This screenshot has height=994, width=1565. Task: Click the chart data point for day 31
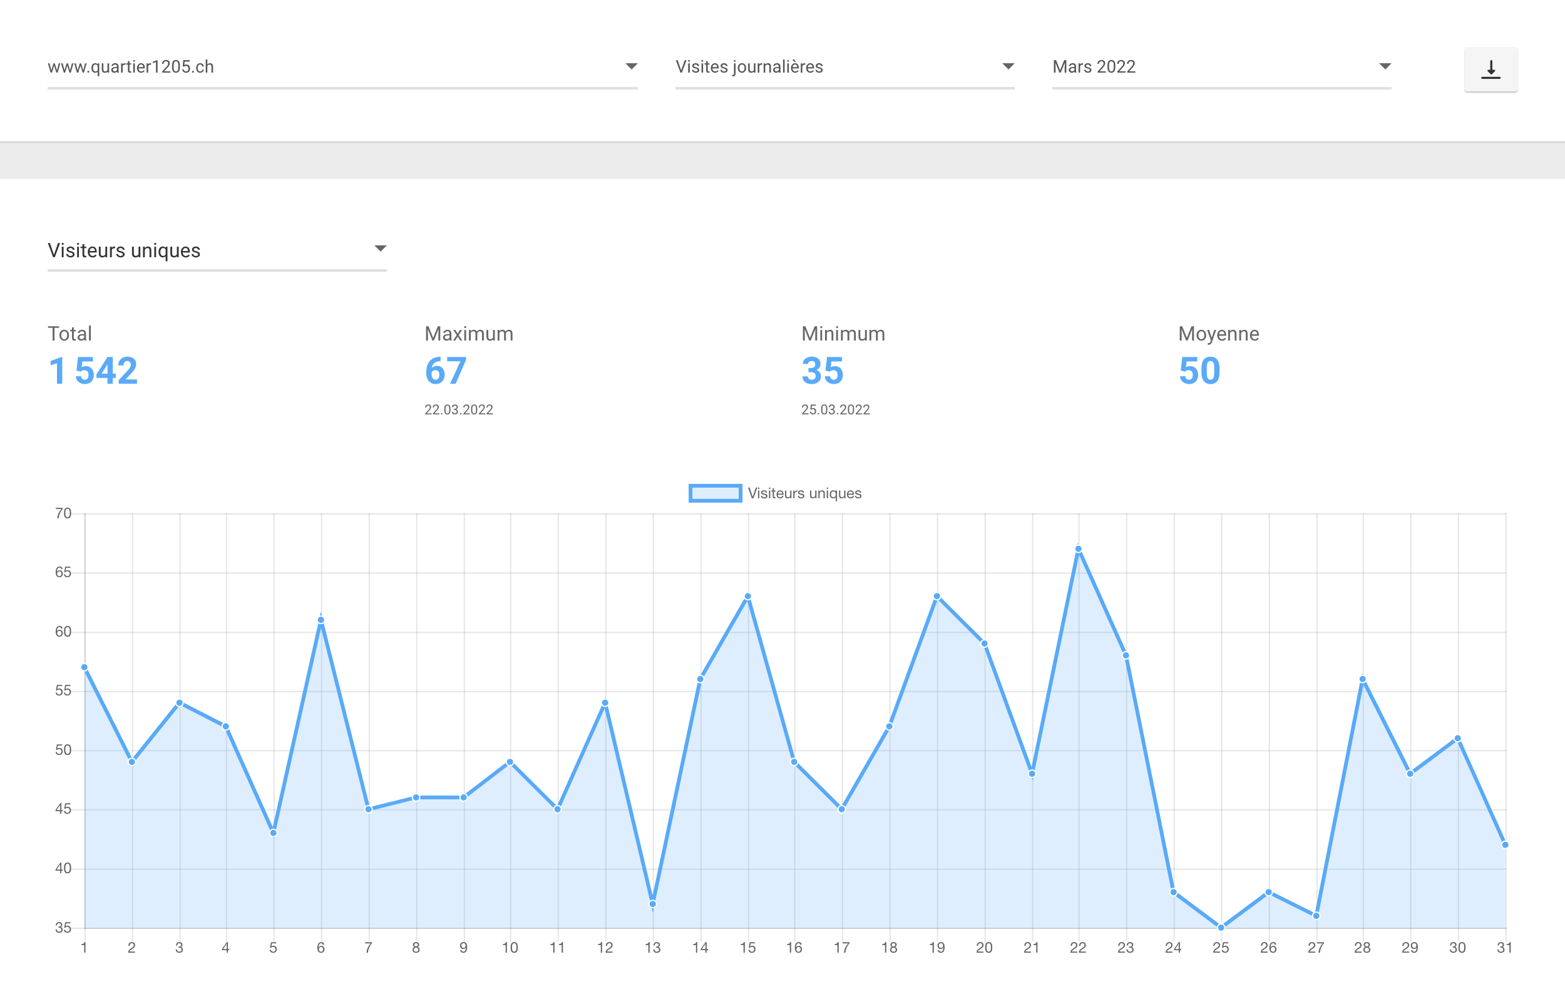pyautogui.click(x=1505, y=845)
